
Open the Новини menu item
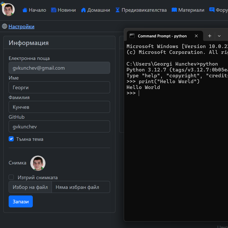coord(67,10)
